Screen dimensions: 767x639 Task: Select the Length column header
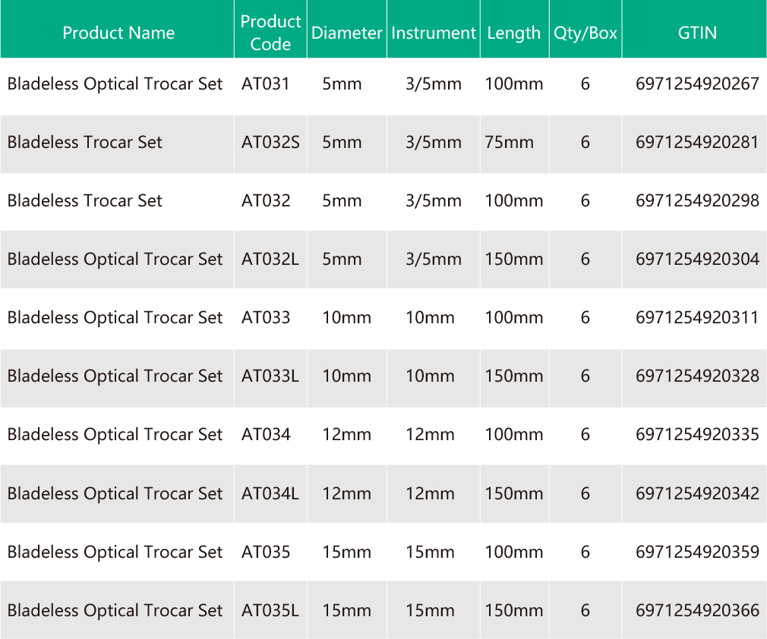[x=513, y=33]
